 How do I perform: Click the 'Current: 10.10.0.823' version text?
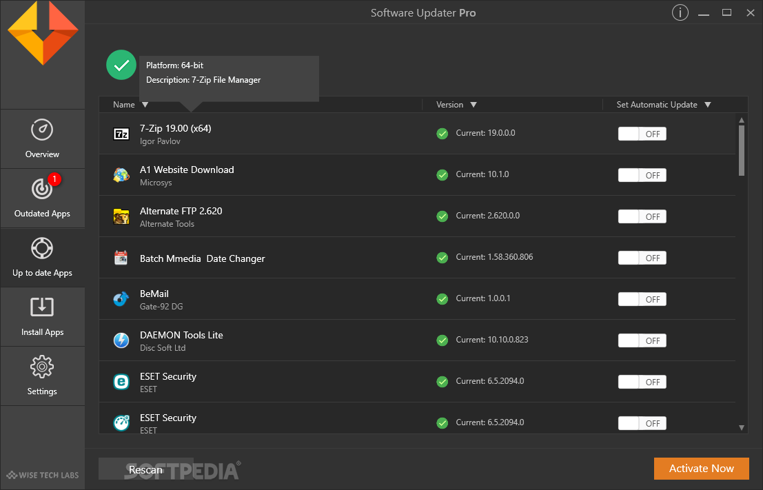492,340
